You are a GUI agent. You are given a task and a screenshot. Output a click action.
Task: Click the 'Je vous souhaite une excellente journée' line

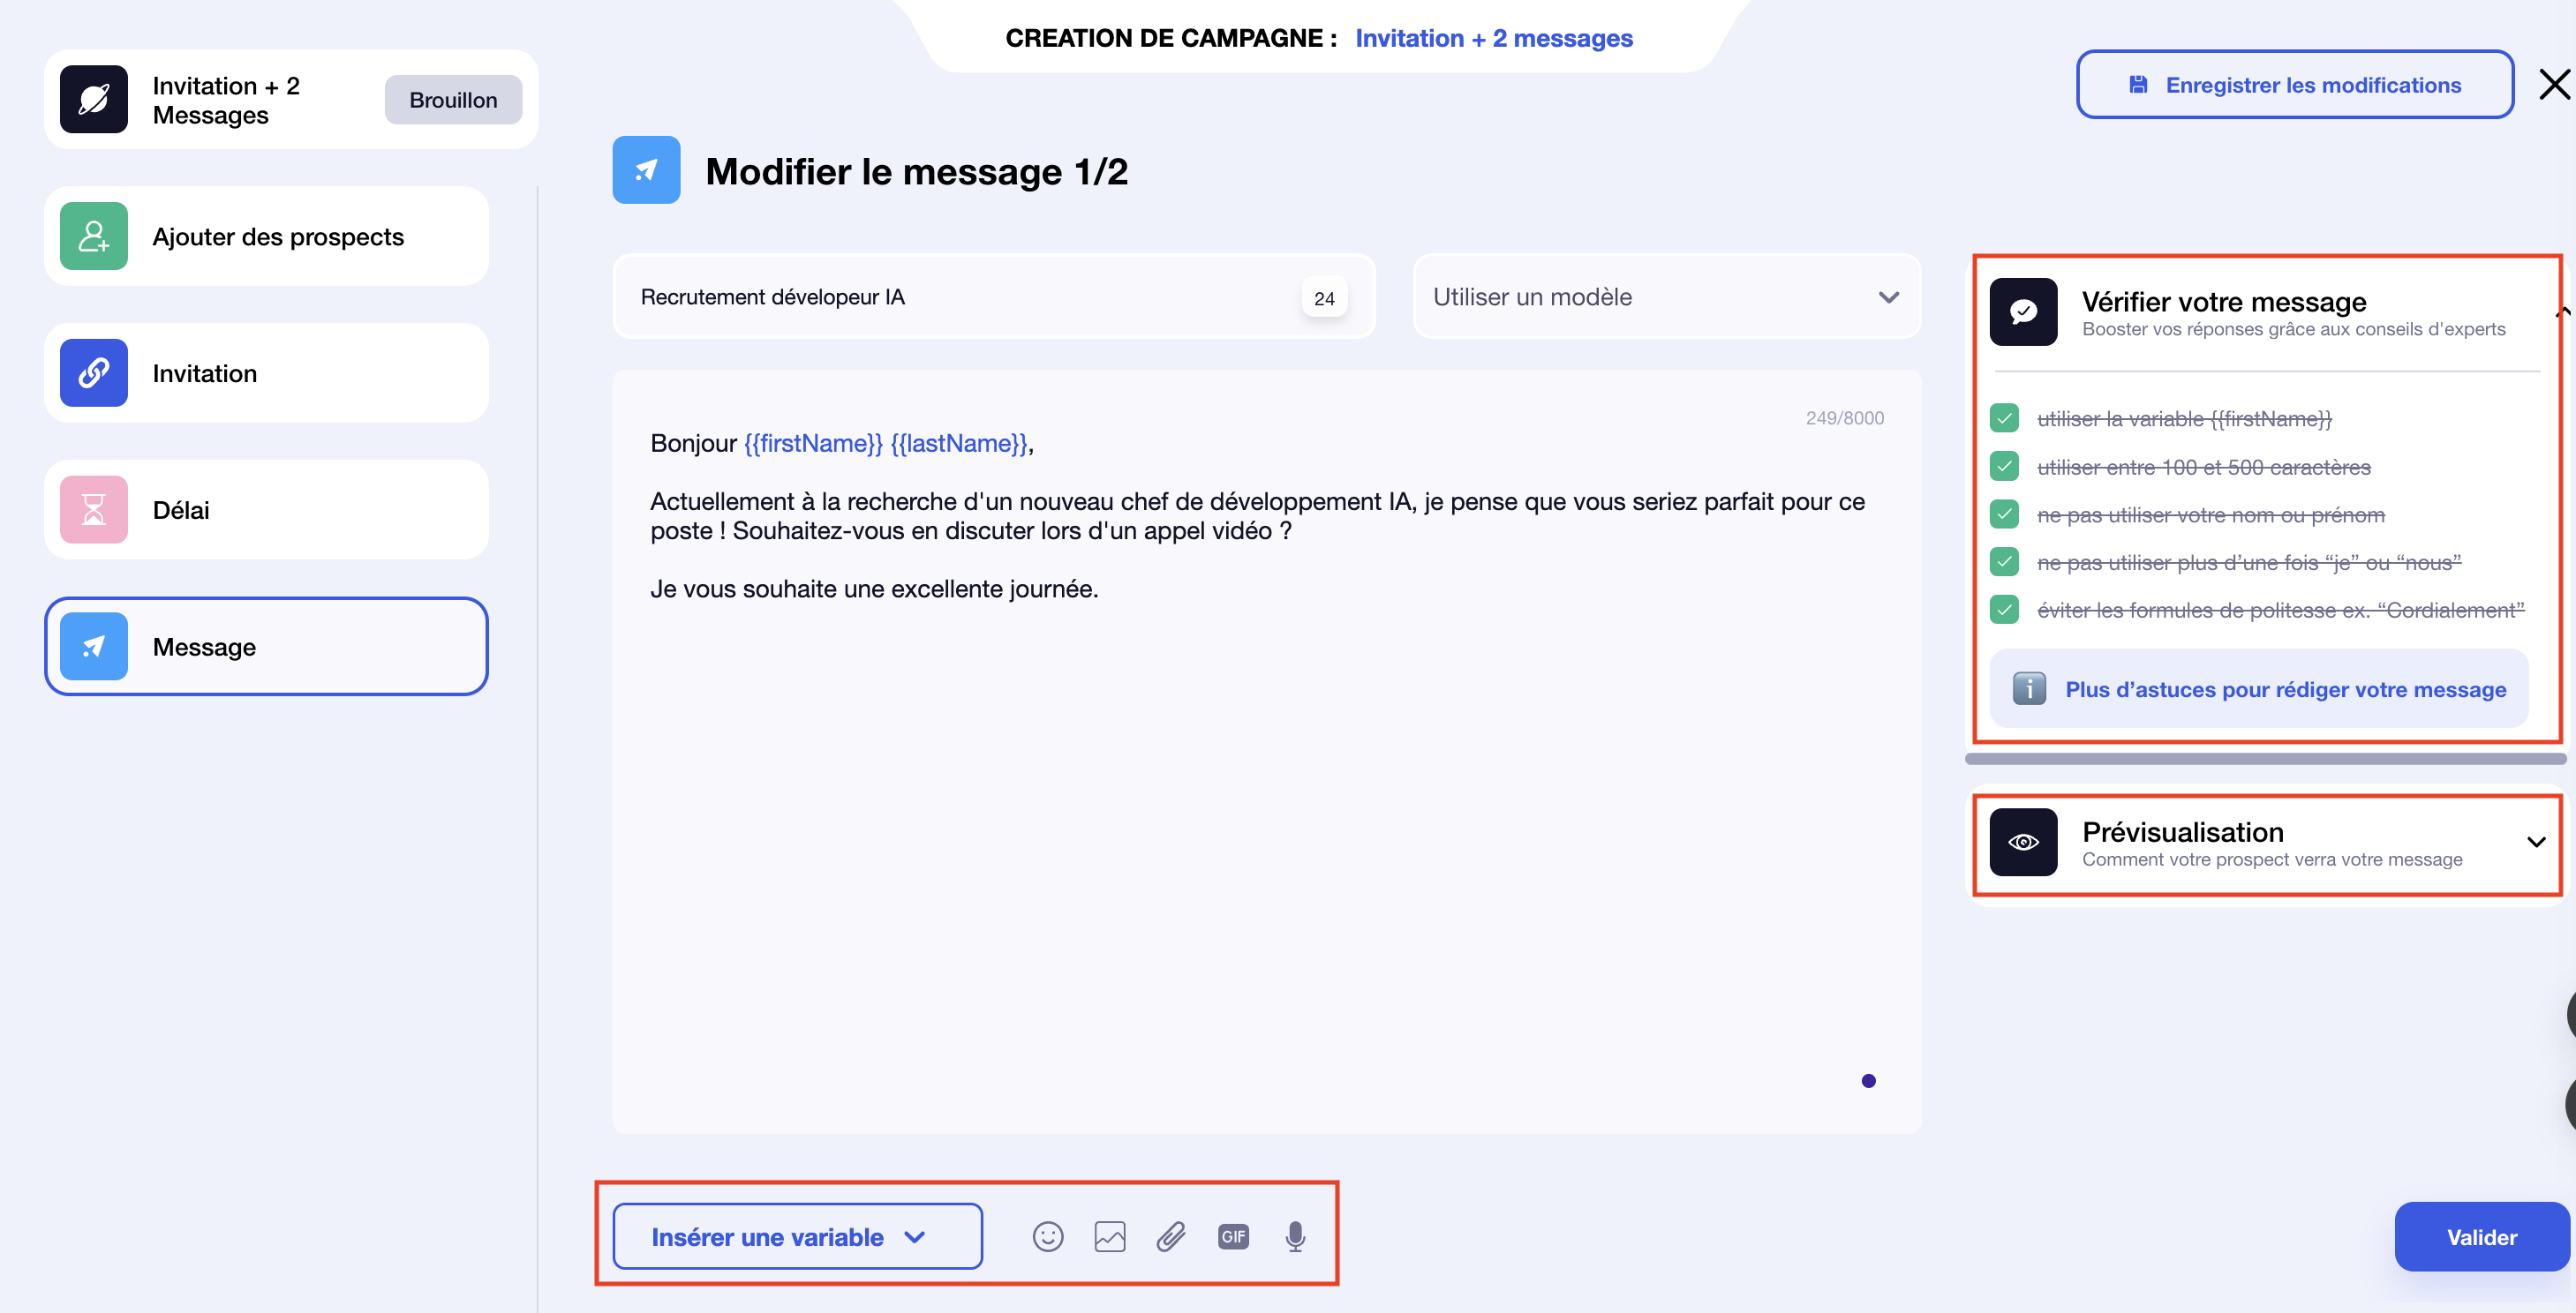874,589
